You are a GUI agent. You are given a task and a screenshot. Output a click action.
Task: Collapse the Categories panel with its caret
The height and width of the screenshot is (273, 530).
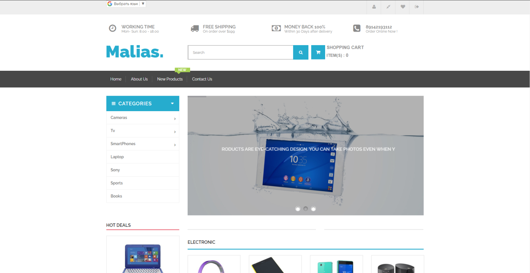point(173,104)
